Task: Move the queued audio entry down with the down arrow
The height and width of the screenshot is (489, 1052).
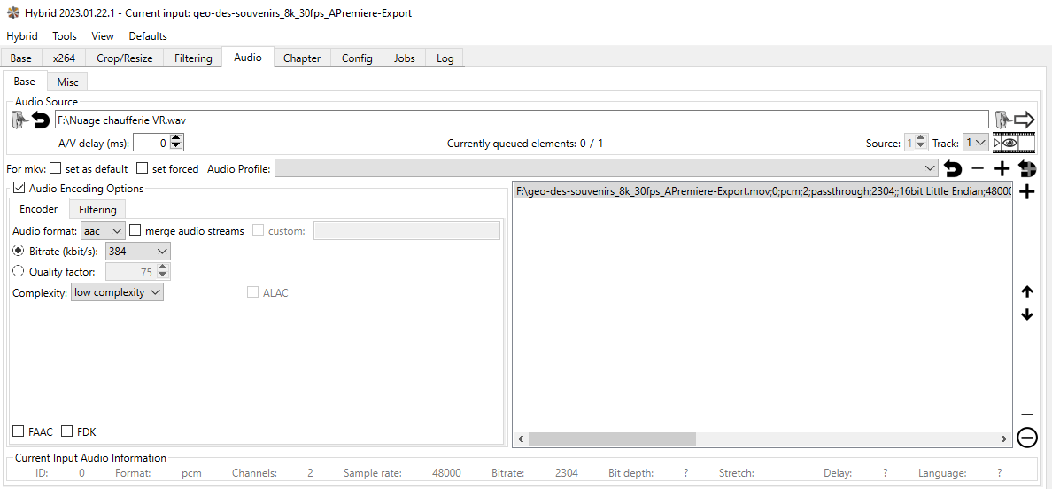Action: 1027,314
